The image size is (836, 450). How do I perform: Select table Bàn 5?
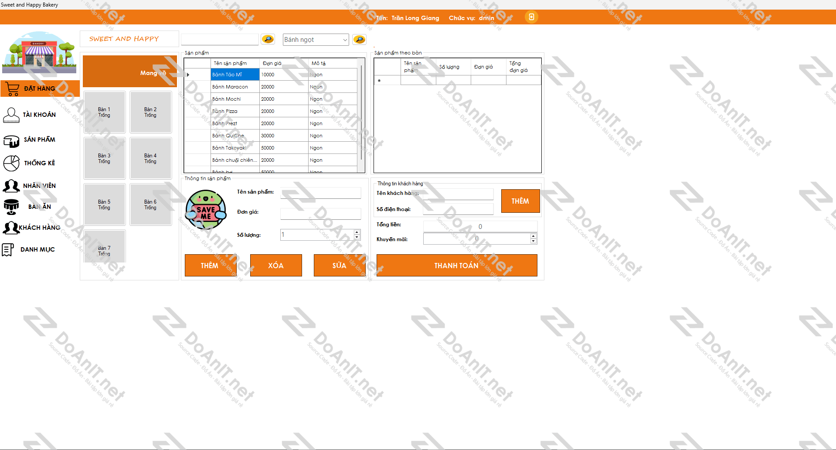tap(105, 205)
